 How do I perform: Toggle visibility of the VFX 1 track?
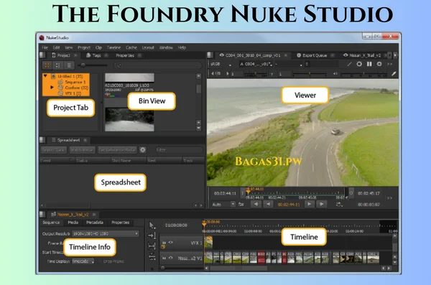(x=171, y=242)
